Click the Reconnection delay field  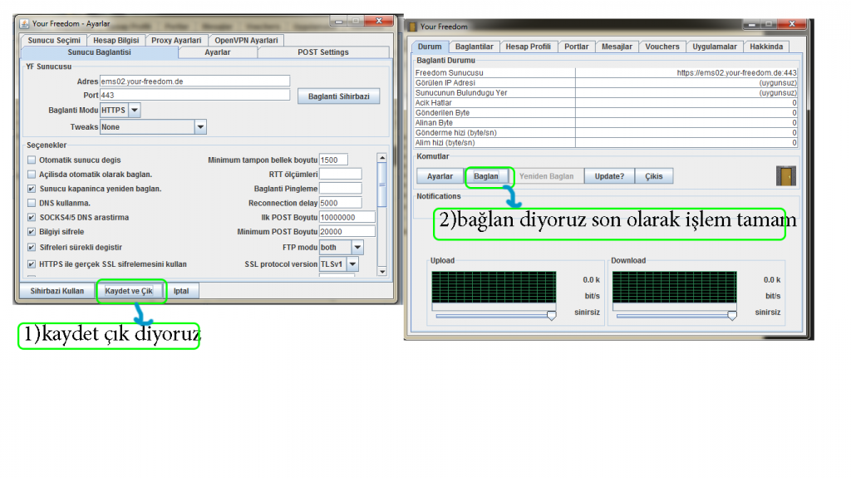340,203
